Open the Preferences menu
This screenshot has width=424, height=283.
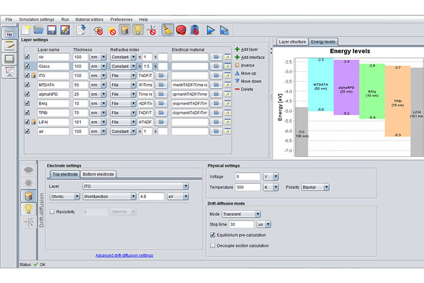pos(121,19)
